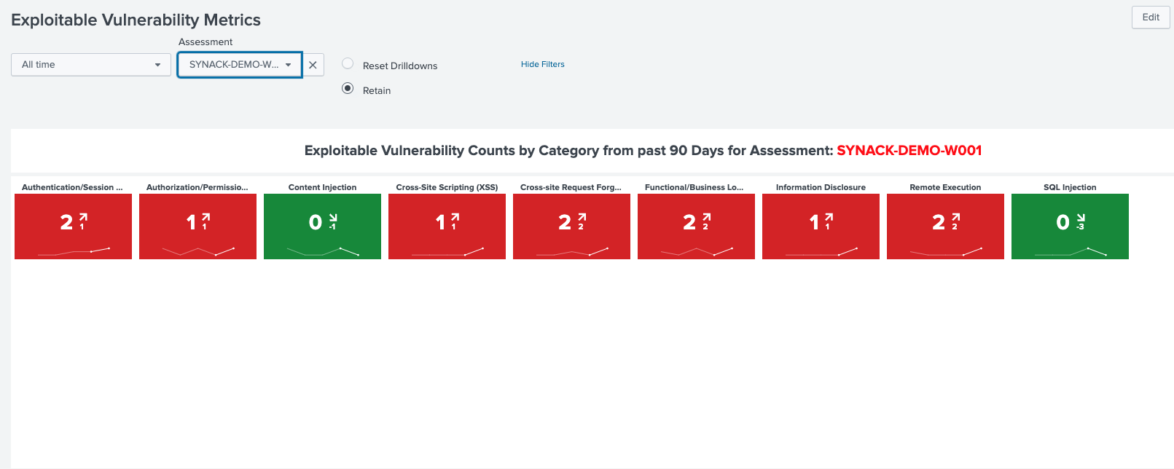Viewport: 1174px width, 469px height.
Task: Click the Cross-site Request Forgery trend arrow
Action: (582, 217)
